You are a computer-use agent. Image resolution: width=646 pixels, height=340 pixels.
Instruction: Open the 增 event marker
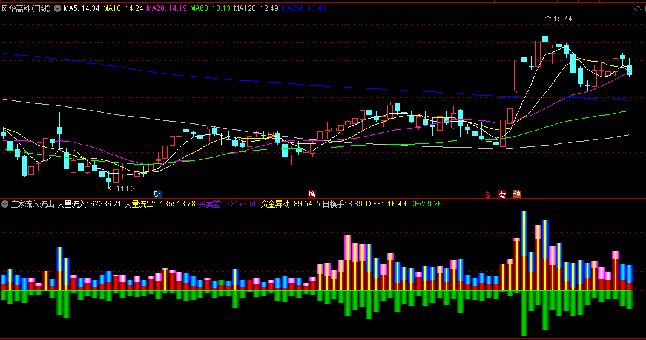312,194
